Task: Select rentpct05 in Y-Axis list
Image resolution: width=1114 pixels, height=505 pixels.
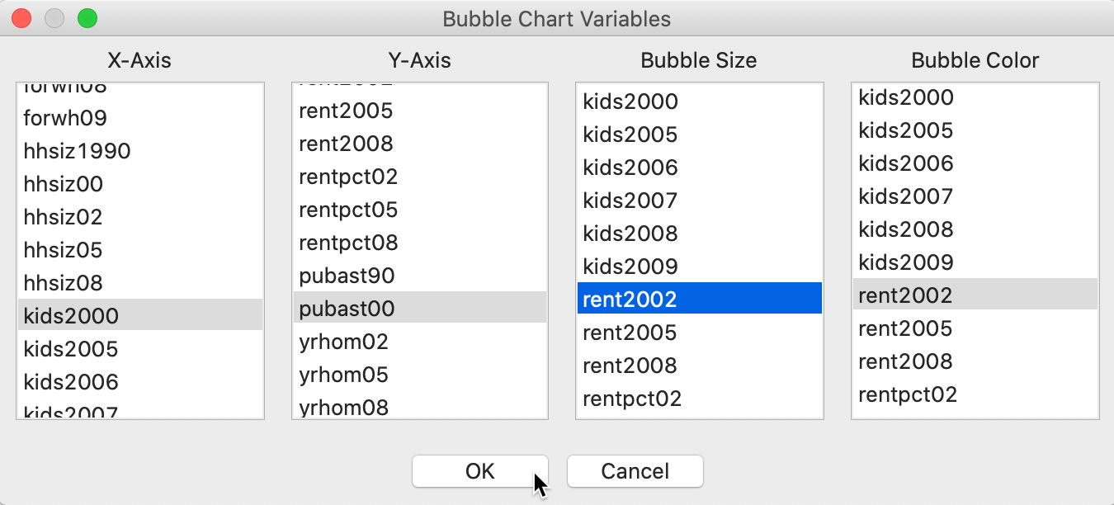Action: 420,209
